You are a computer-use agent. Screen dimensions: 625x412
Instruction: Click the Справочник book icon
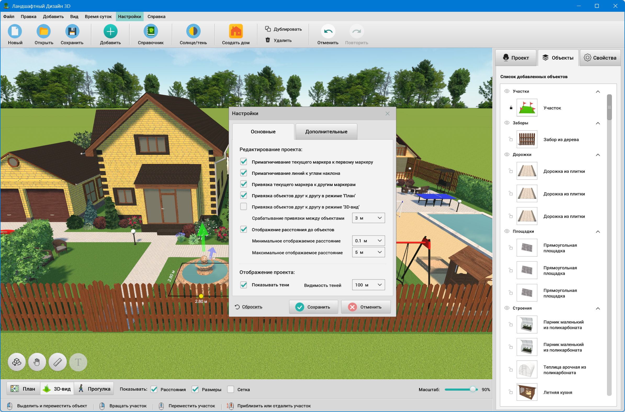click(150, 32)
